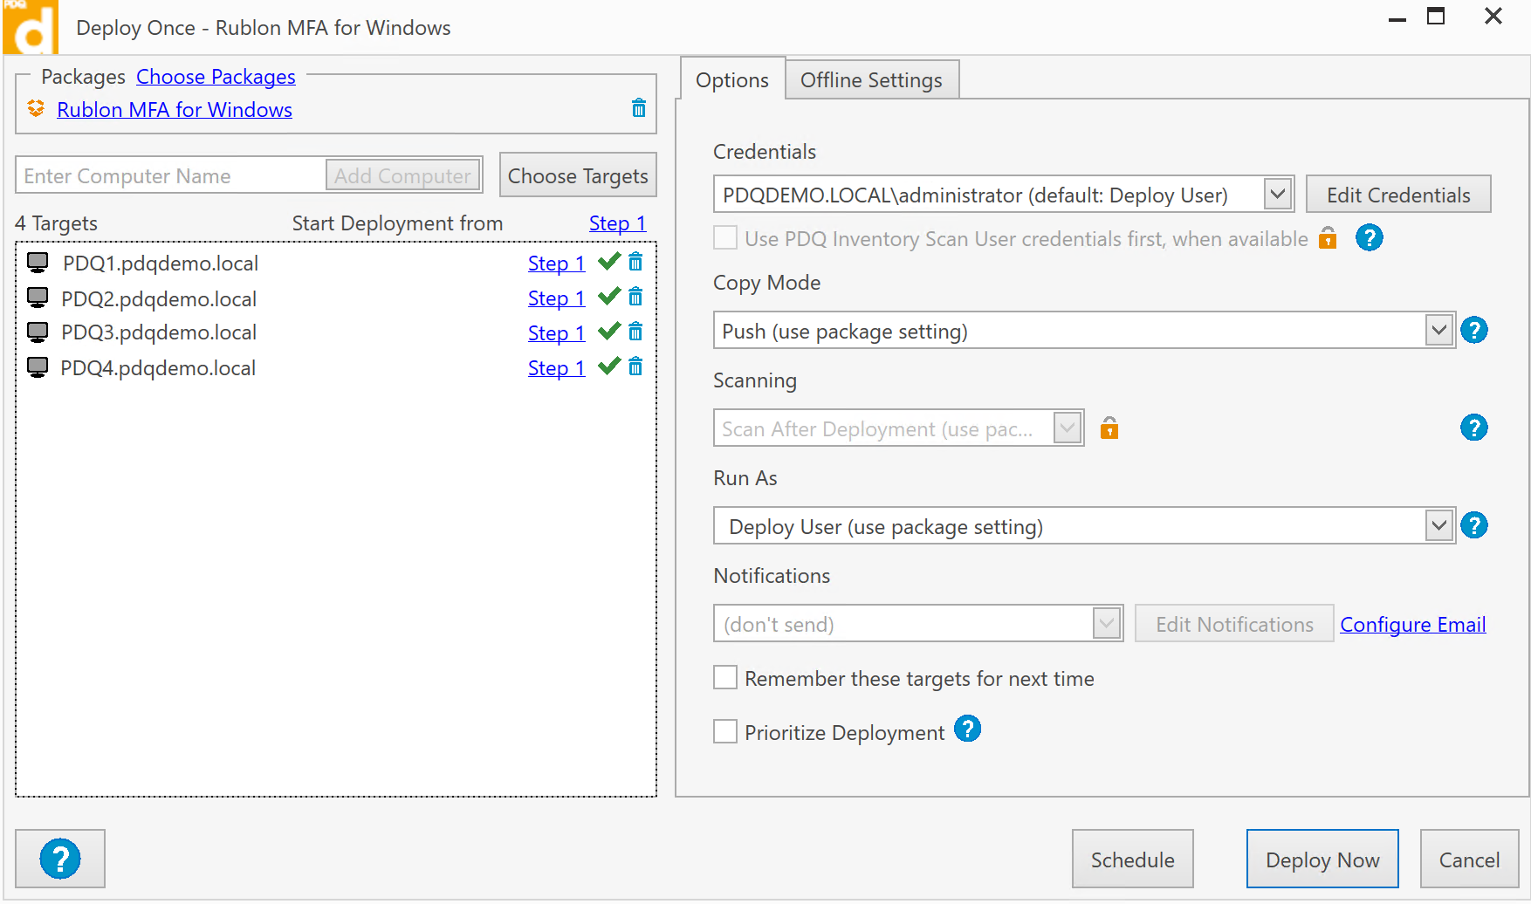Viewport: 1531px width, 904px height.
Task: Click the help icon next to Run As
Action: pyautogui.click(x=1473, y=526)
